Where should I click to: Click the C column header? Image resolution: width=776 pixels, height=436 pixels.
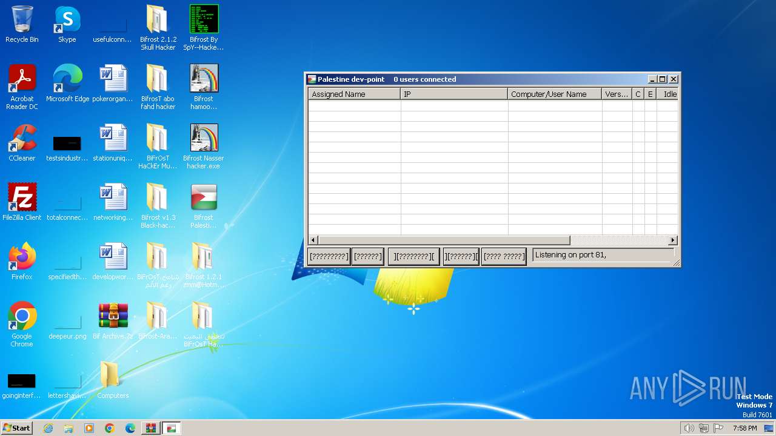[638, 94]
